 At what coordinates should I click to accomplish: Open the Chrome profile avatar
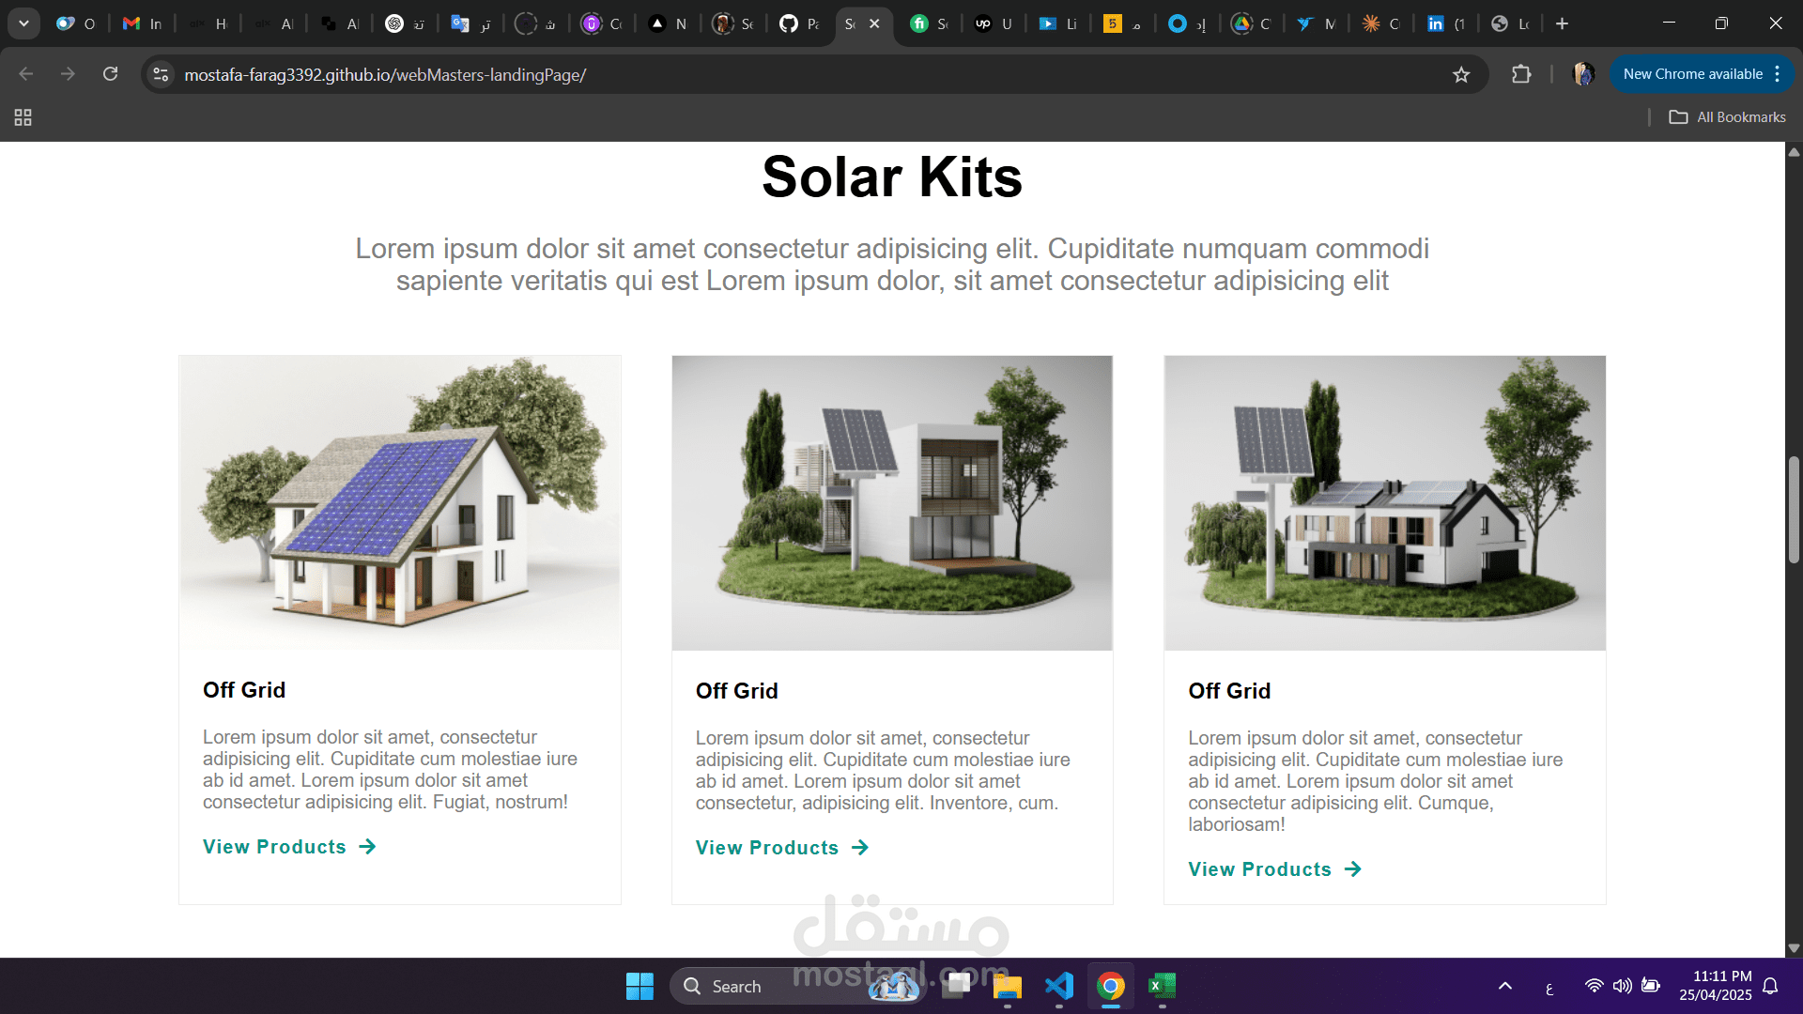click(x=1583, y=74)
